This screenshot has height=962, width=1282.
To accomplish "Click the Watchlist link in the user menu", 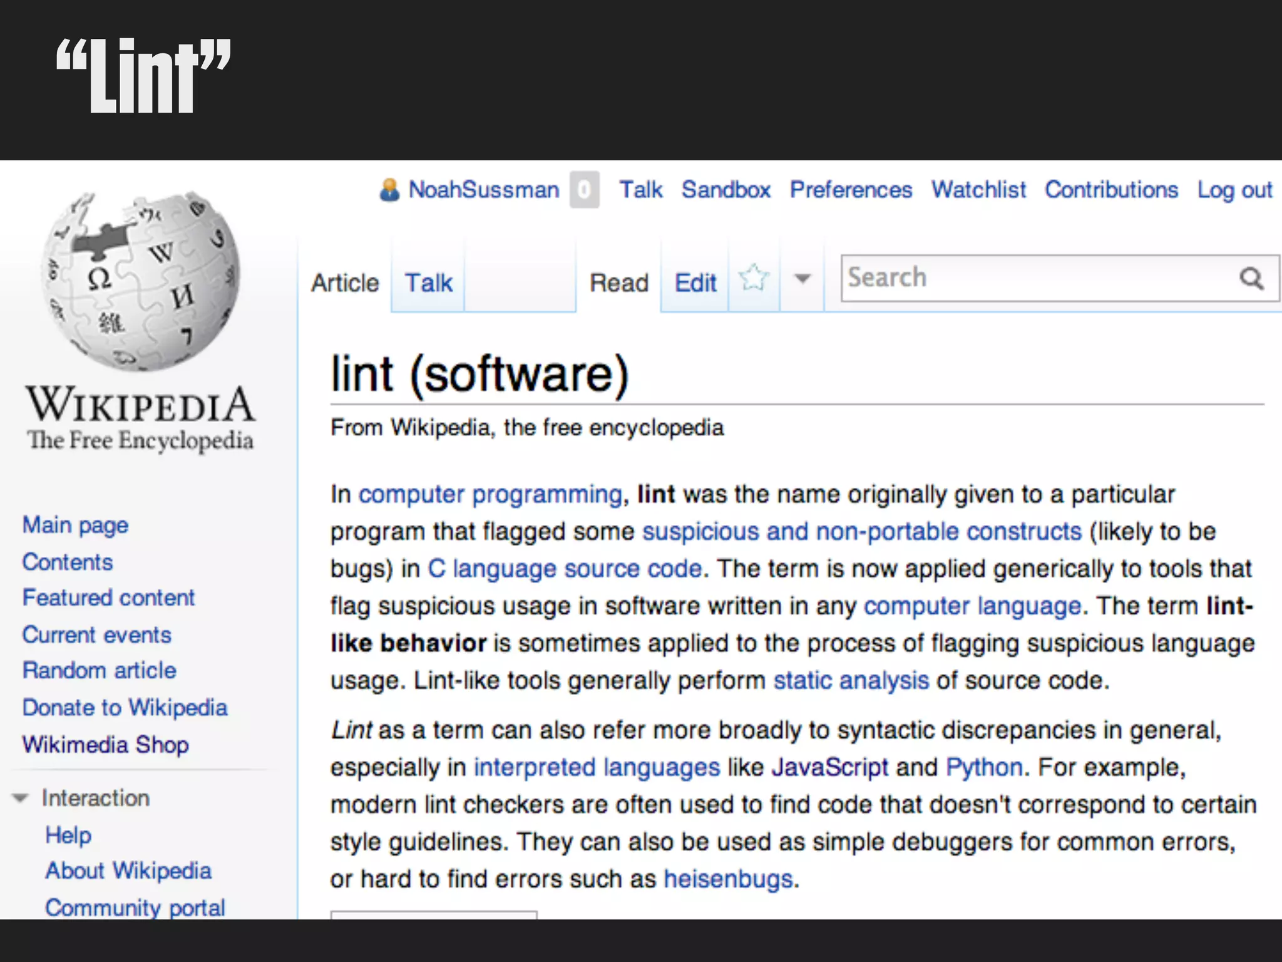I will (978, 190).
